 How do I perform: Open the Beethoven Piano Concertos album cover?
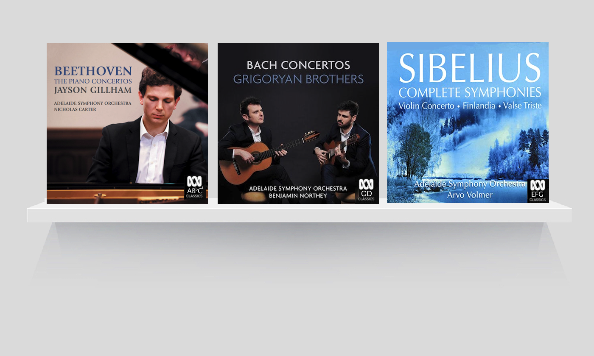(127, 123)
